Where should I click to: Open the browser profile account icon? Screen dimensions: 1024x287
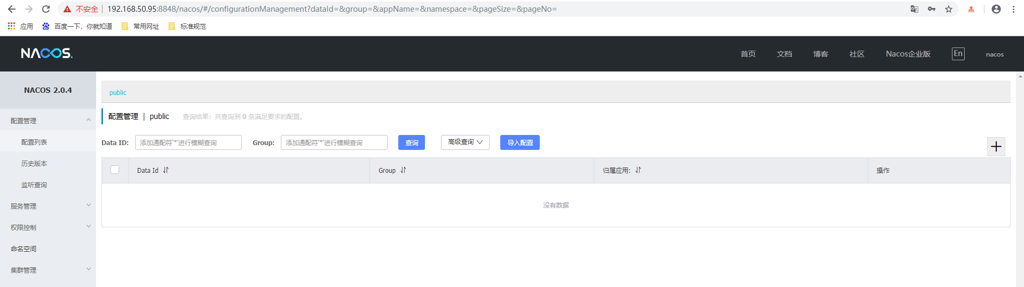(x=996, y=9)
